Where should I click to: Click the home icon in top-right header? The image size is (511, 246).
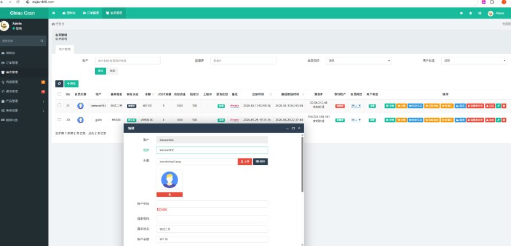click(461, 13)
